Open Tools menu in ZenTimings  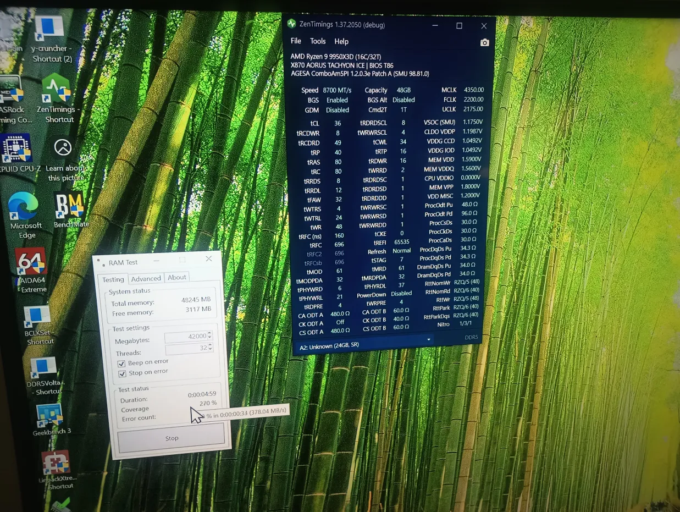click(x=318, y=41)
